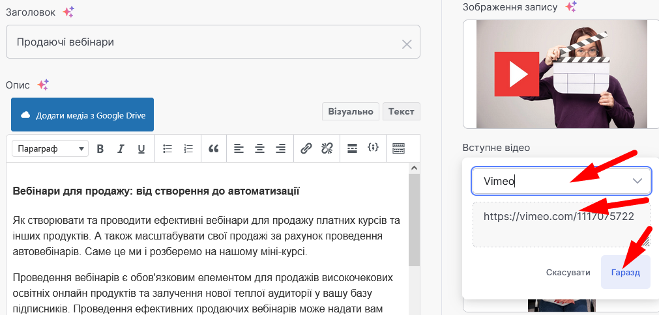Click the paragraph starting Проведення вебінарів є обов'язковим

pyautogui.click(x=203, y=293)
